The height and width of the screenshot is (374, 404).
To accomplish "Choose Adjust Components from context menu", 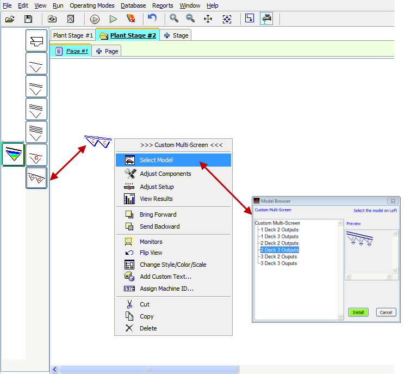I will click(x=165, y=174).
